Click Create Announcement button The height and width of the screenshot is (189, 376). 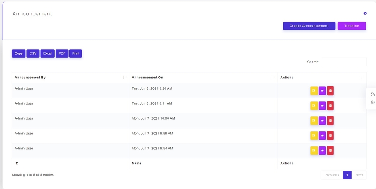coord(309,26)
